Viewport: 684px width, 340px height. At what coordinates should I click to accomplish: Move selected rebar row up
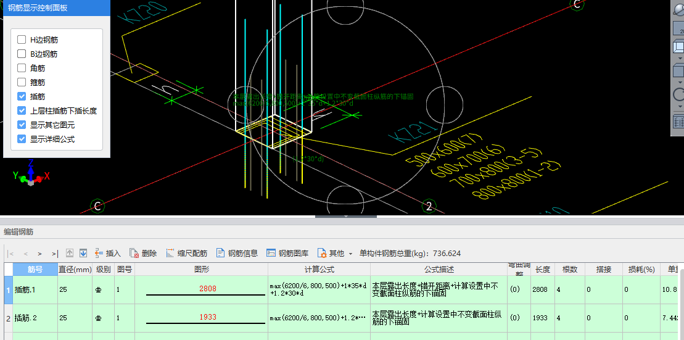tap(70, 253)
